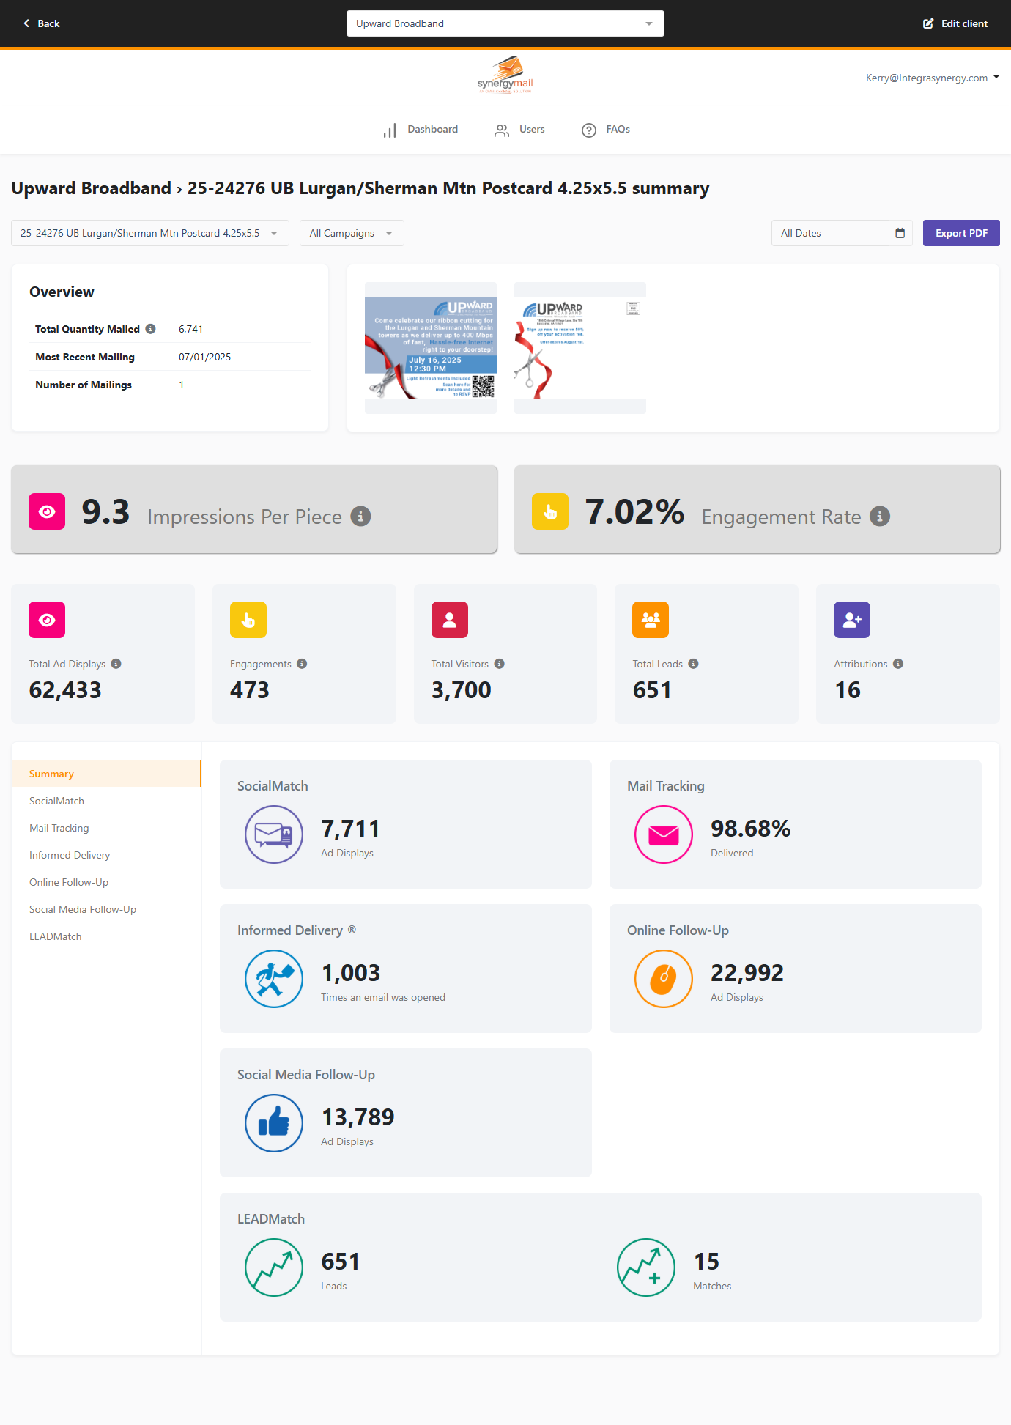The height and width of the screenshot is (1425, 1011).
Task: Click the Informed Delivery mail carrier icon
Action: click(274, 979)
